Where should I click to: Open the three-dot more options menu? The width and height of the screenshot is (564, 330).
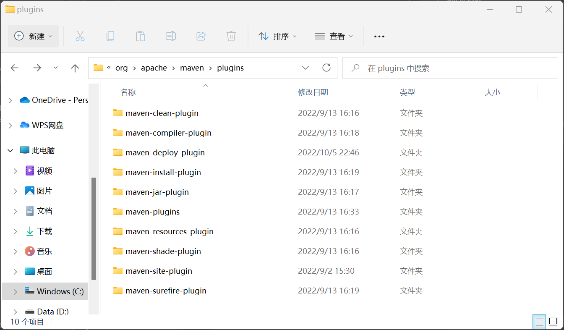(x=379, y=37)
